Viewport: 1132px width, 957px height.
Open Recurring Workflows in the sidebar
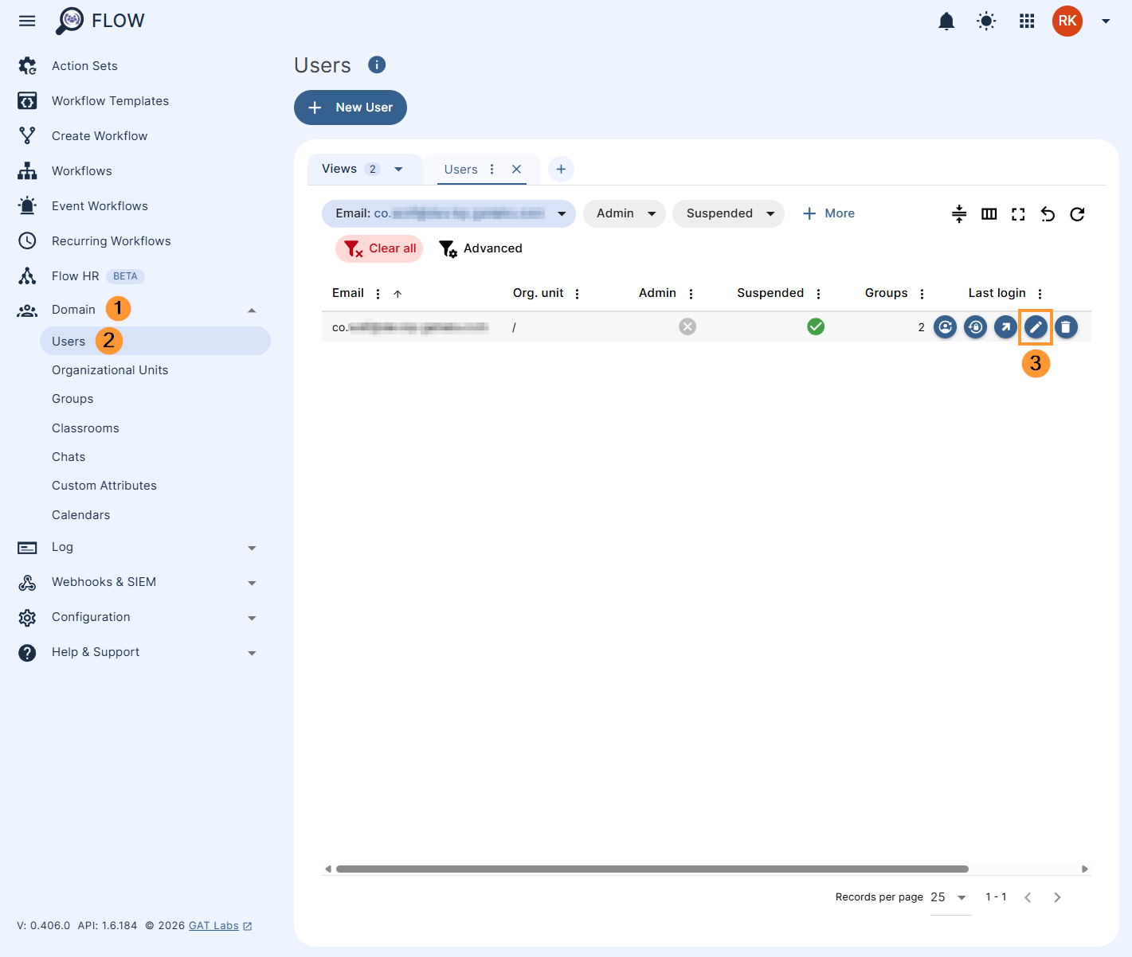click(111, 240)
